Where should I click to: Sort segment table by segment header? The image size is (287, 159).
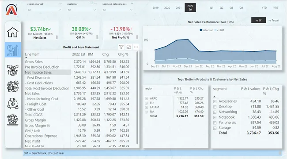pos(219,89)
